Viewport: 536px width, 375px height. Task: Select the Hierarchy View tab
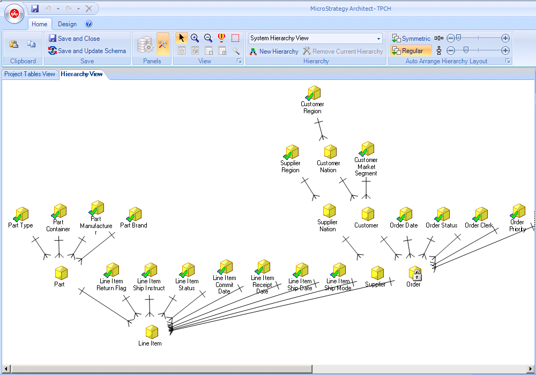81,74
